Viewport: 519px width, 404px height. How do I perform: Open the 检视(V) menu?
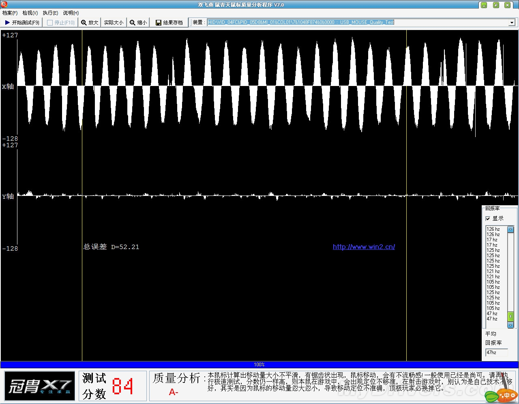30,13
